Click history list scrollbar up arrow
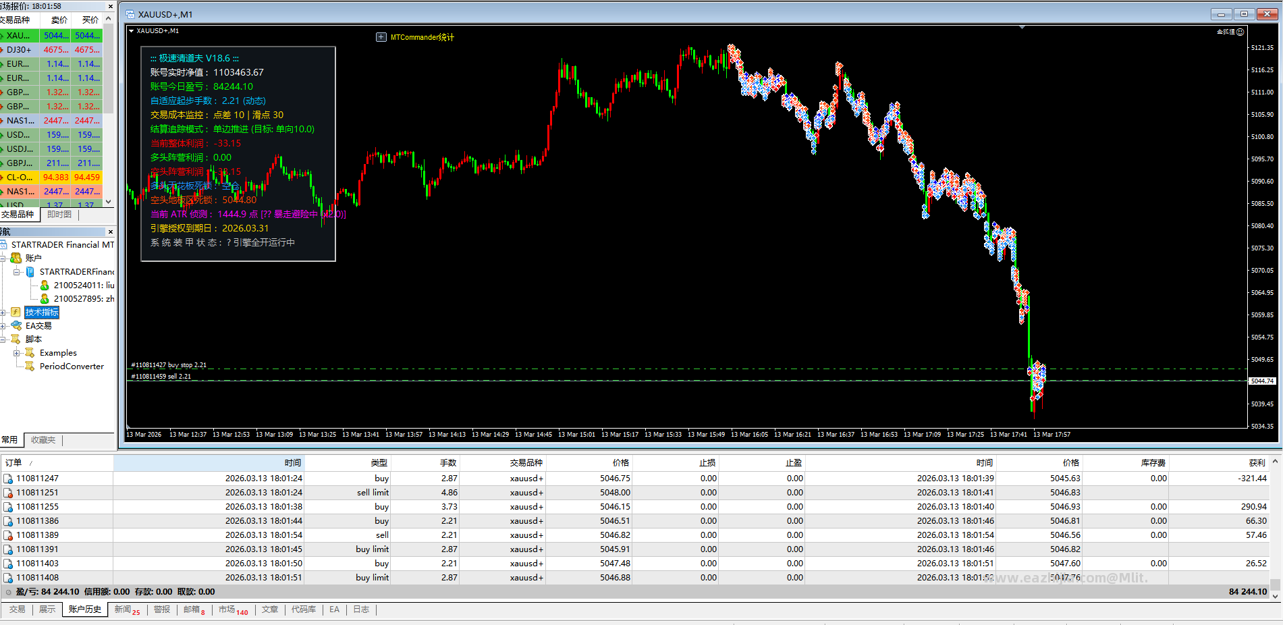This screenshot has height=625, width=1283. pyautogui.click(x=1275, y=462)
